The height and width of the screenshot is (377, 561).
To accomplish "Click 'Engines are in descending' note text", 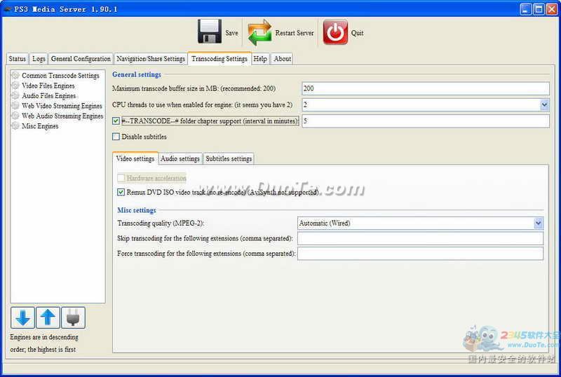I will (x=44, y=337).
